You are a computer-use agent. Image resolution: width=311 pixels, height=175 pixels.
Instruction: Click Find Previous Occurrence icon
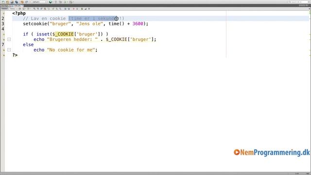[38, 9]
